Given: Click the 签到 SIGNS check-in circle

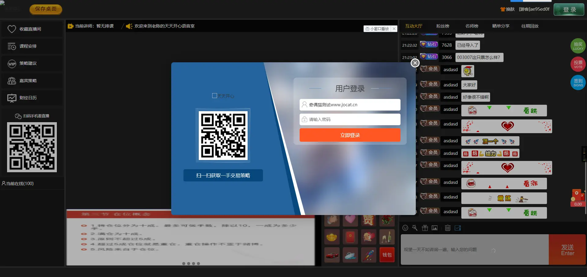Looking at the screenshot, I should pyautogui.click(x=578, y=83).
